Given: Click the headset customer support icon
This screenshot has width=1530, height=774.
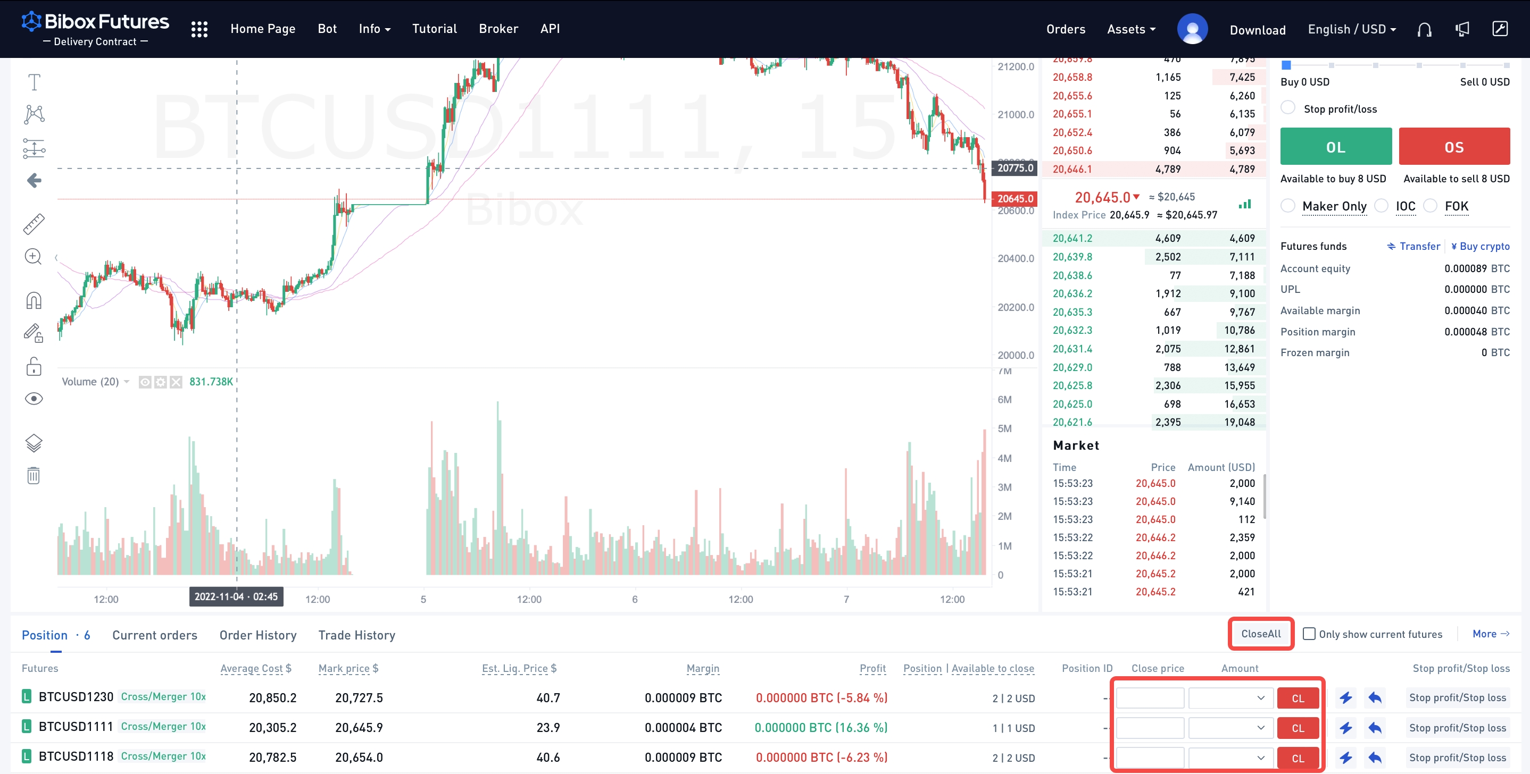Looking at the screenshot, I should click(x=1424, y=29).
